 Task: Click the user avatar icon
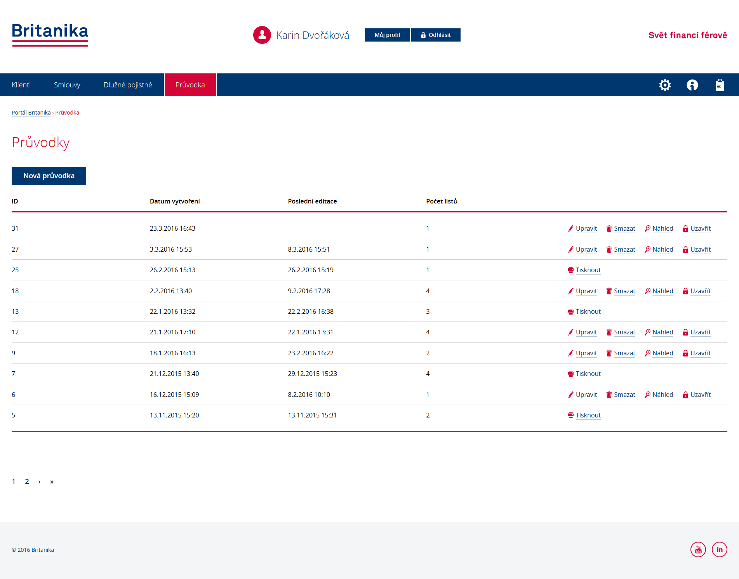point(262,35)
